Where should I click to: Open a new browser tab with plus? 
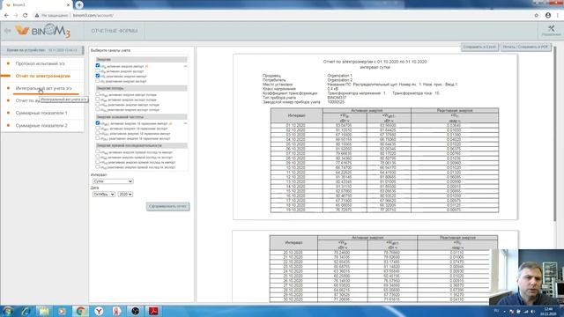coord(79,4)
